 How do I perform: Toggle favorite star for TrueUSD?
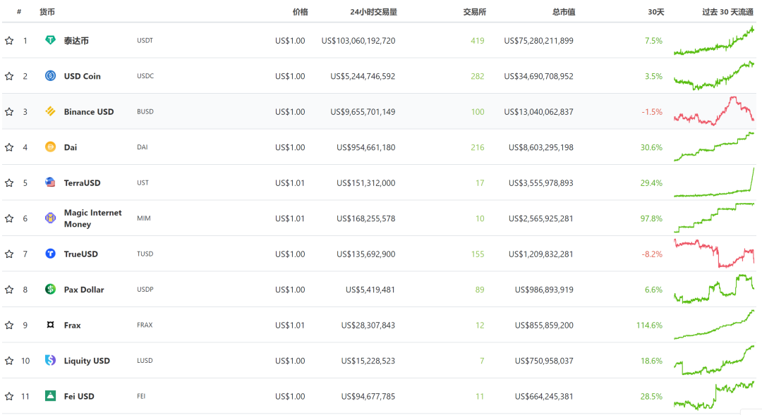tap(9, 254)
